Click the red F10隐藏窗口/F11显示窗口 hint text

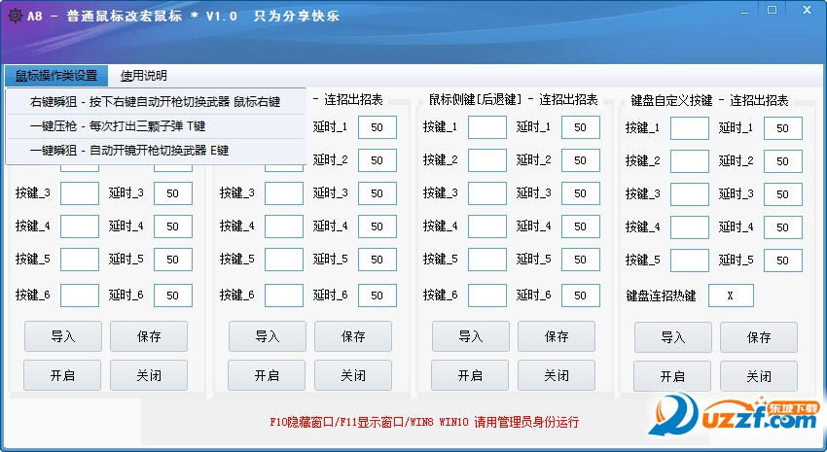coord(424,422)
